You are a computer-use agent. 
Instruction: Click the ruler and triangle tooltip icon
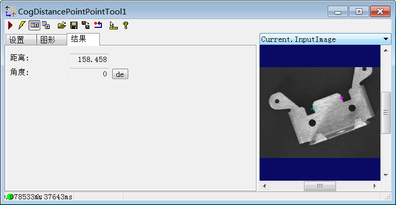click(113, 25)
